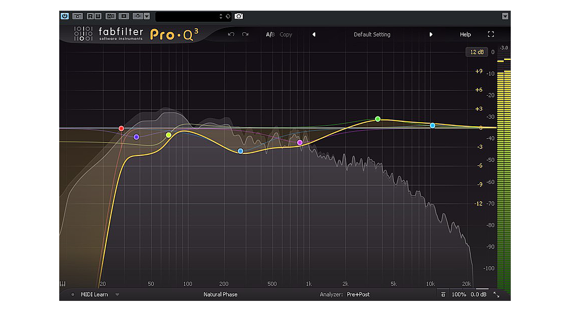Adjust the 100% output scale control
This screenshot has height=320, width=570.
click(x=459, y=294)
